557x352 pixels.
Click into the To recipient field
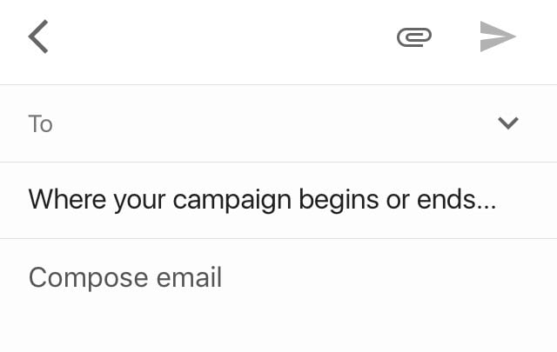pyautogui.click(x=261, y=123)
